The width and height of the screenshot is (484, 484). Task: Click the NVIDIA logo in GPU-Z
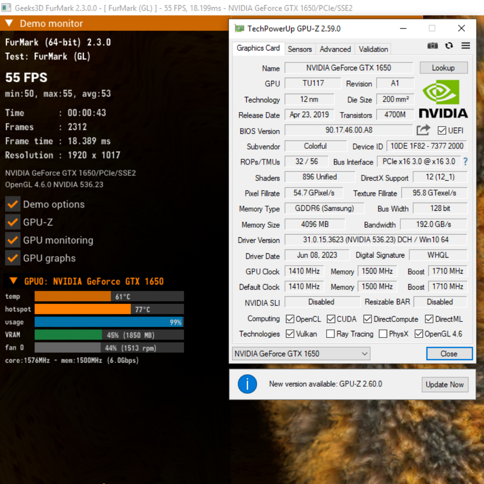443,99
